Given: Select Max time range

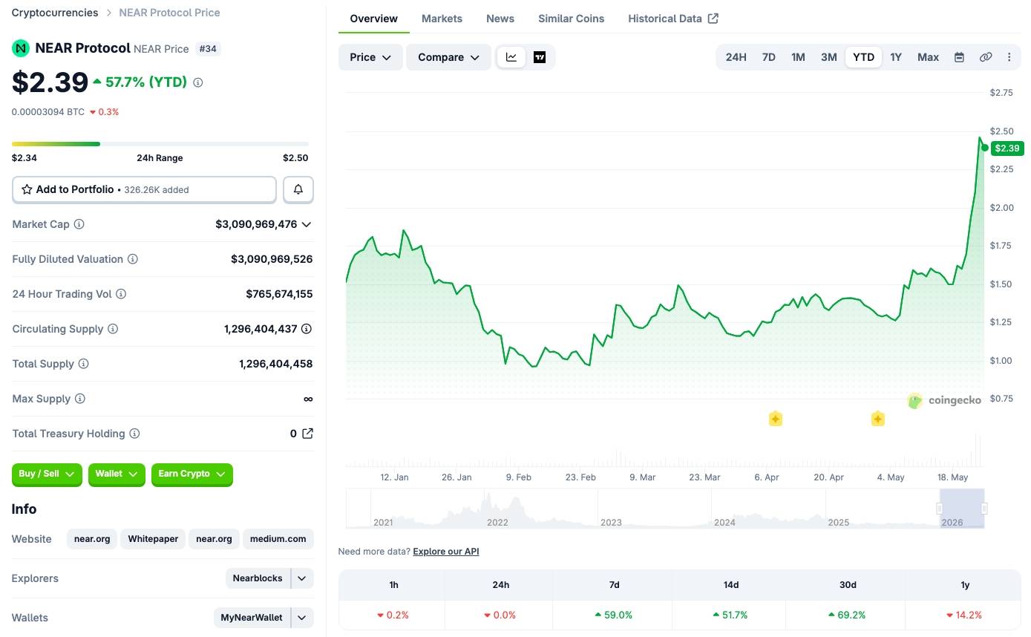Looking at the screenshot, I should pyautogui.click(x=928, y=57).
